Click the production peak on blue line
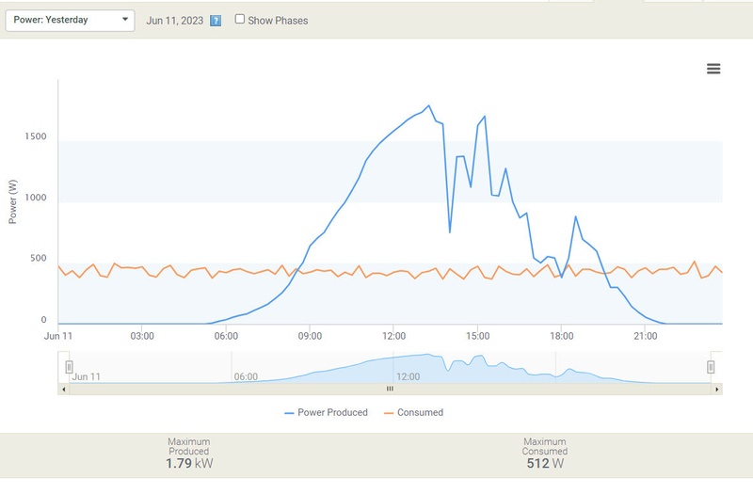The image size is (753, 494). pos(429,105)
